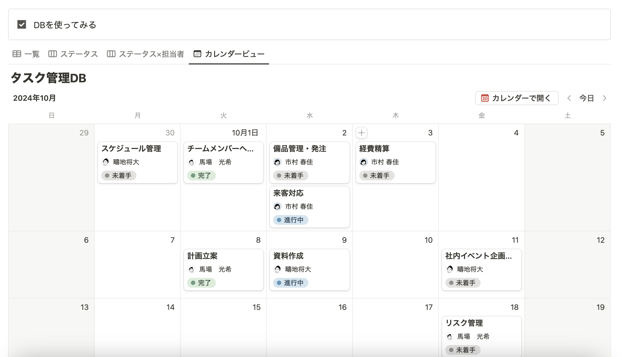Click the カレンダービュー calendar icon
The height and width of the screenshot is (357, 627).
tap(197, 54)
